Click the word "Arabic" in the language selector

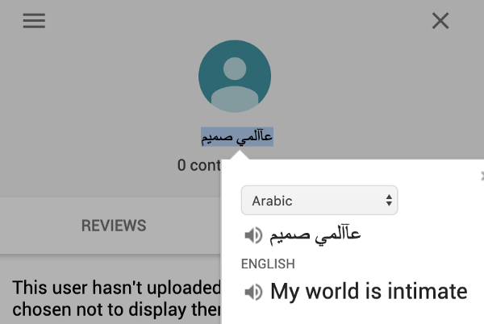272,201
